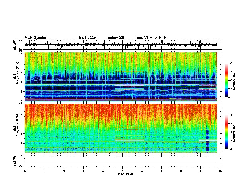Click the "Time (min)" axis label
This screenshot has width=248, height=192.
tap(125, 174)
